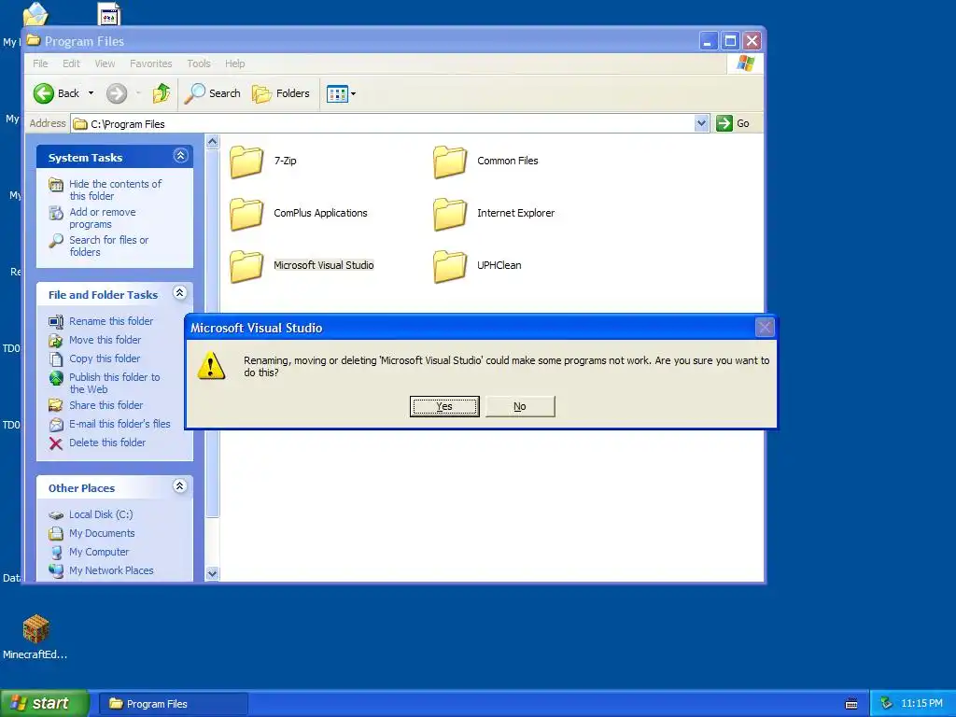Open the Windows Start menu
Viewport: 956px width, 717px height.
click(45, 703)
